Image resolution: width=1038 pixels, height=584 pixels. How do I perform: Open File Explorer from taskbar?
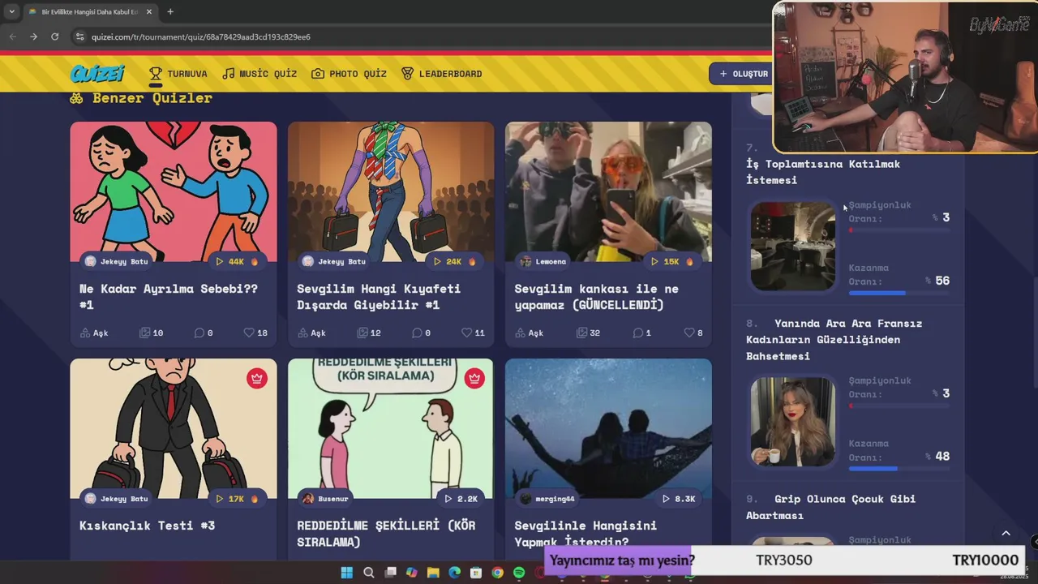coord(433,573)
